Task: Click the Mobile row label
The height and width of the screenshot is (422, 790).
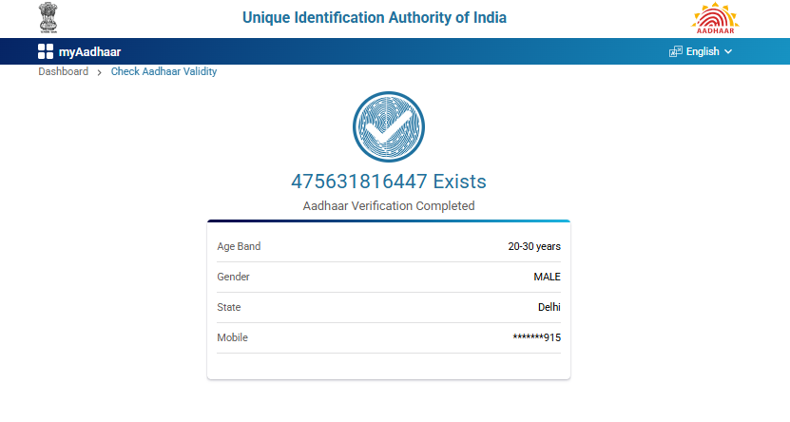Action: [232, 337]
